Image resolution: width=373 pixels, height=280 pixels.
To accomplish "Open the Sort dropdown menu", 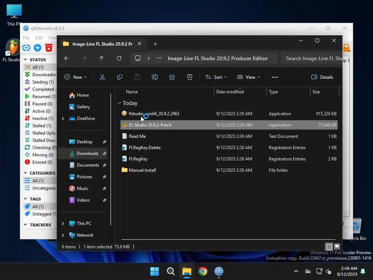I will (216, 77).
